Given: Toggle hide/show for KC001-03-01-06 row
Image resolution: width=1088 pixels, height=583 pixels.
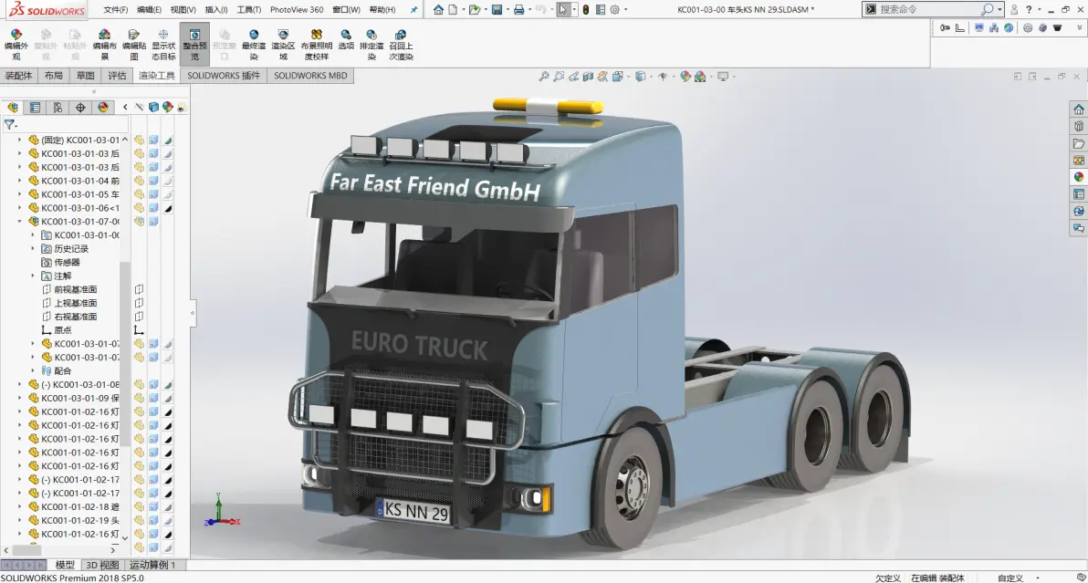Looking at the screenshot, I should [x=140, y=207].
